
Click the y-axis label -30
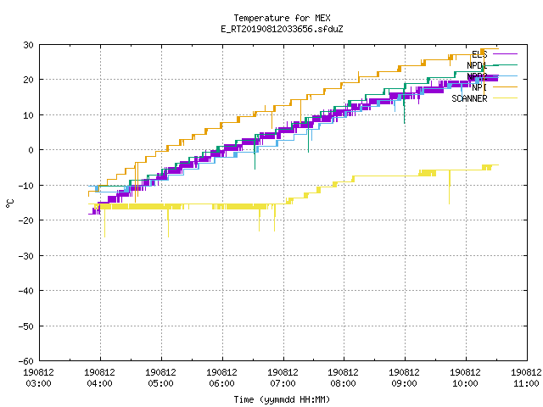tap(26, 256)
